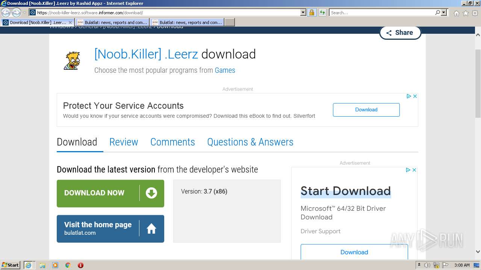Open the address bar dropdown arrow

[303, 13]
